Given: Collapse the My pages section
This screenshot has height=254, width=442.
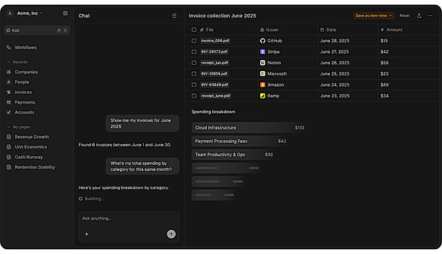Looking at the screenshot, I should click(8, 127).
